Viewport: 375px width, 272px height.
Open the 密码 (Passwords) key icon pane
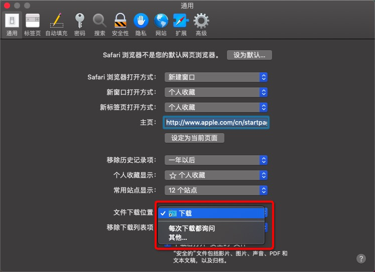click(80, 25)
